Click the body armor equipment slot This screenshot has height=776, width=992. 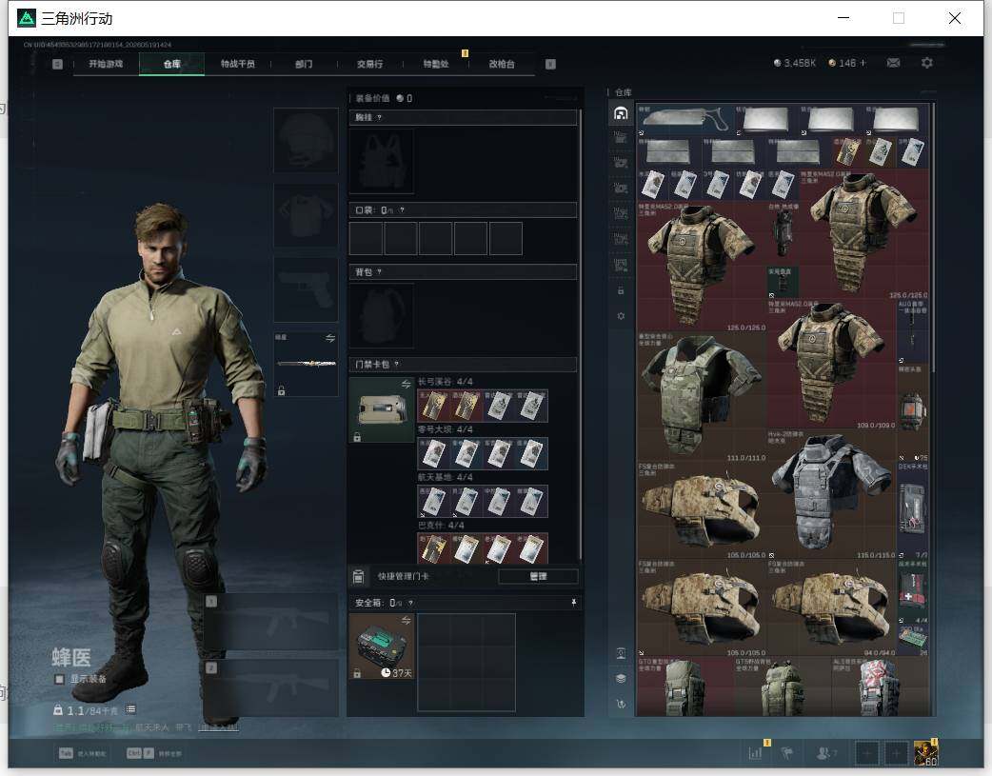point(306,215)
